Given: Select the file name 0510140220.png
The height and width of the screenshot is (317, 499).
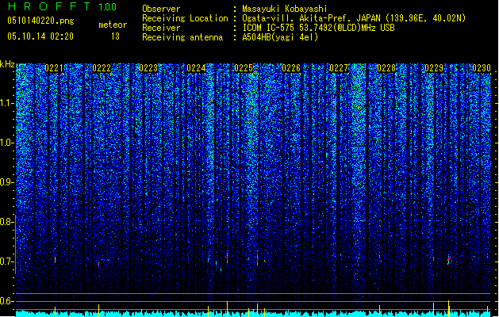Looking at the screenshot, I should click(40, 21).
